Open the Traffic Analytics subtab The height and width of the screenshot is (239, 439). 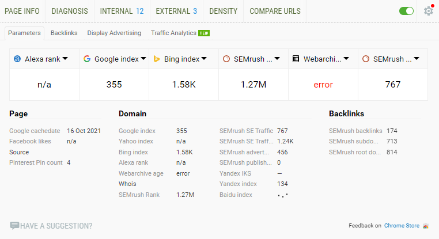(180, 33)
